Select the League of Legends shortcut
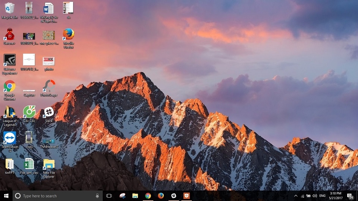This screenshot has height=201, width=358. [x=10, y=116]
